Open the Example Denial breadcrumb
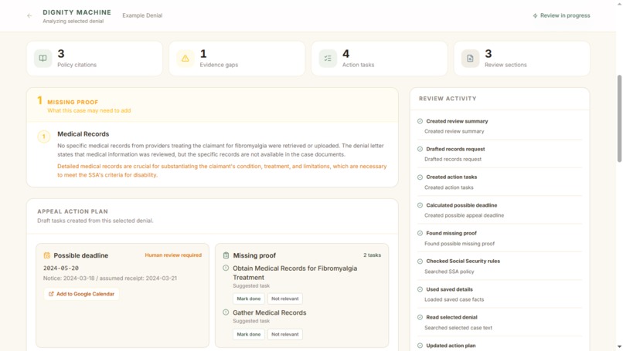Screen dimensions: 623x351 click(142, 15)
